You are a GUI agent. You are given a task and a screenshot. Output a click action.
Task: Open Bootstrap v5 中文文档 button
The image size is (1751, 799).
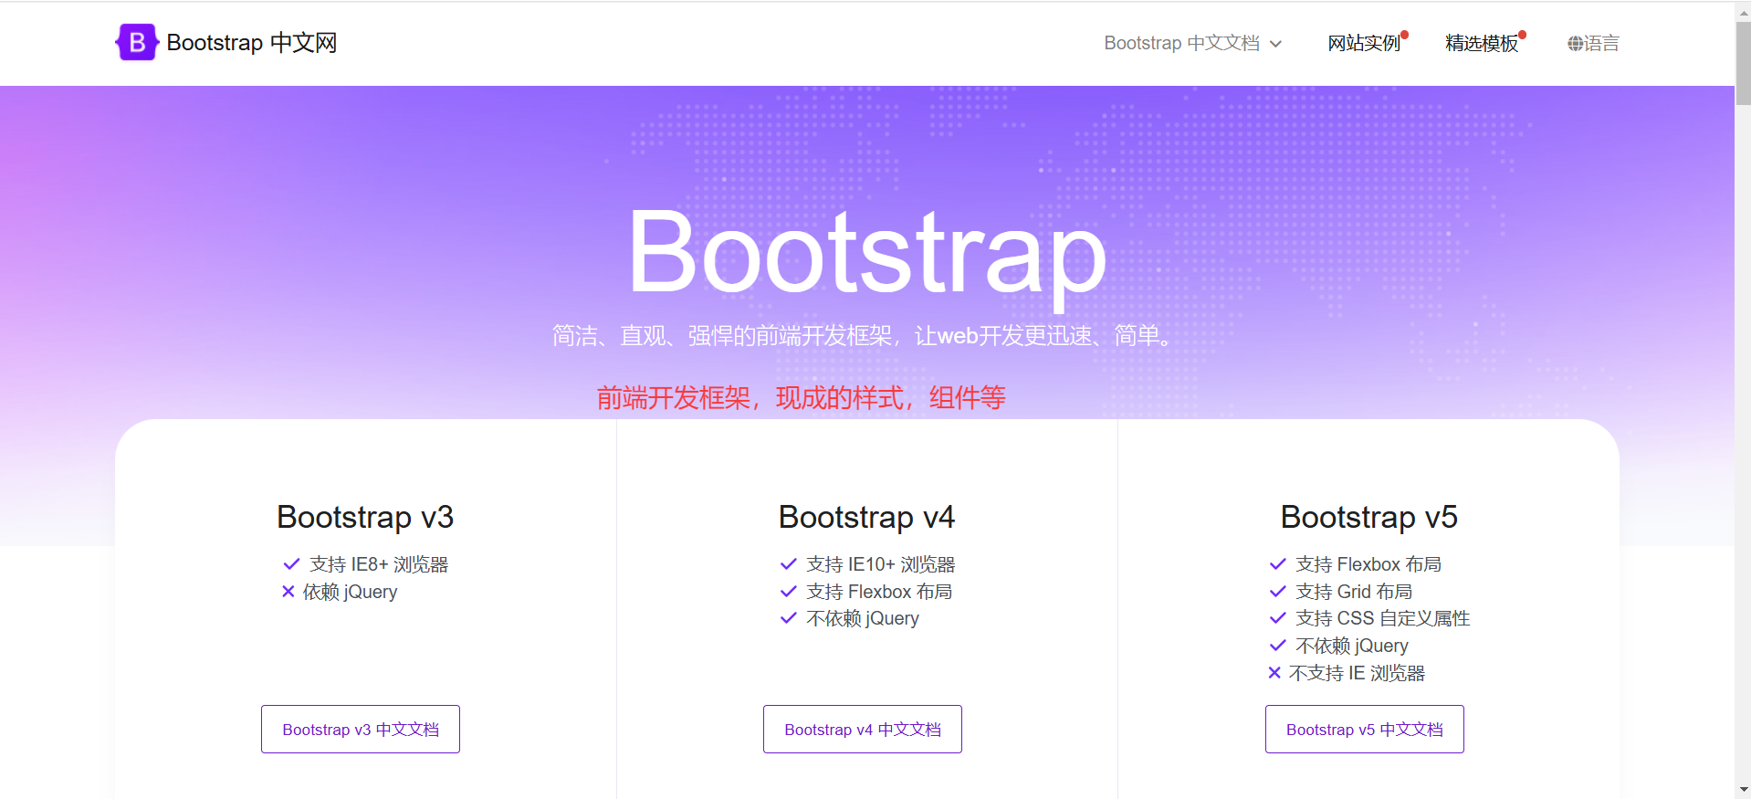point(1365,729)
